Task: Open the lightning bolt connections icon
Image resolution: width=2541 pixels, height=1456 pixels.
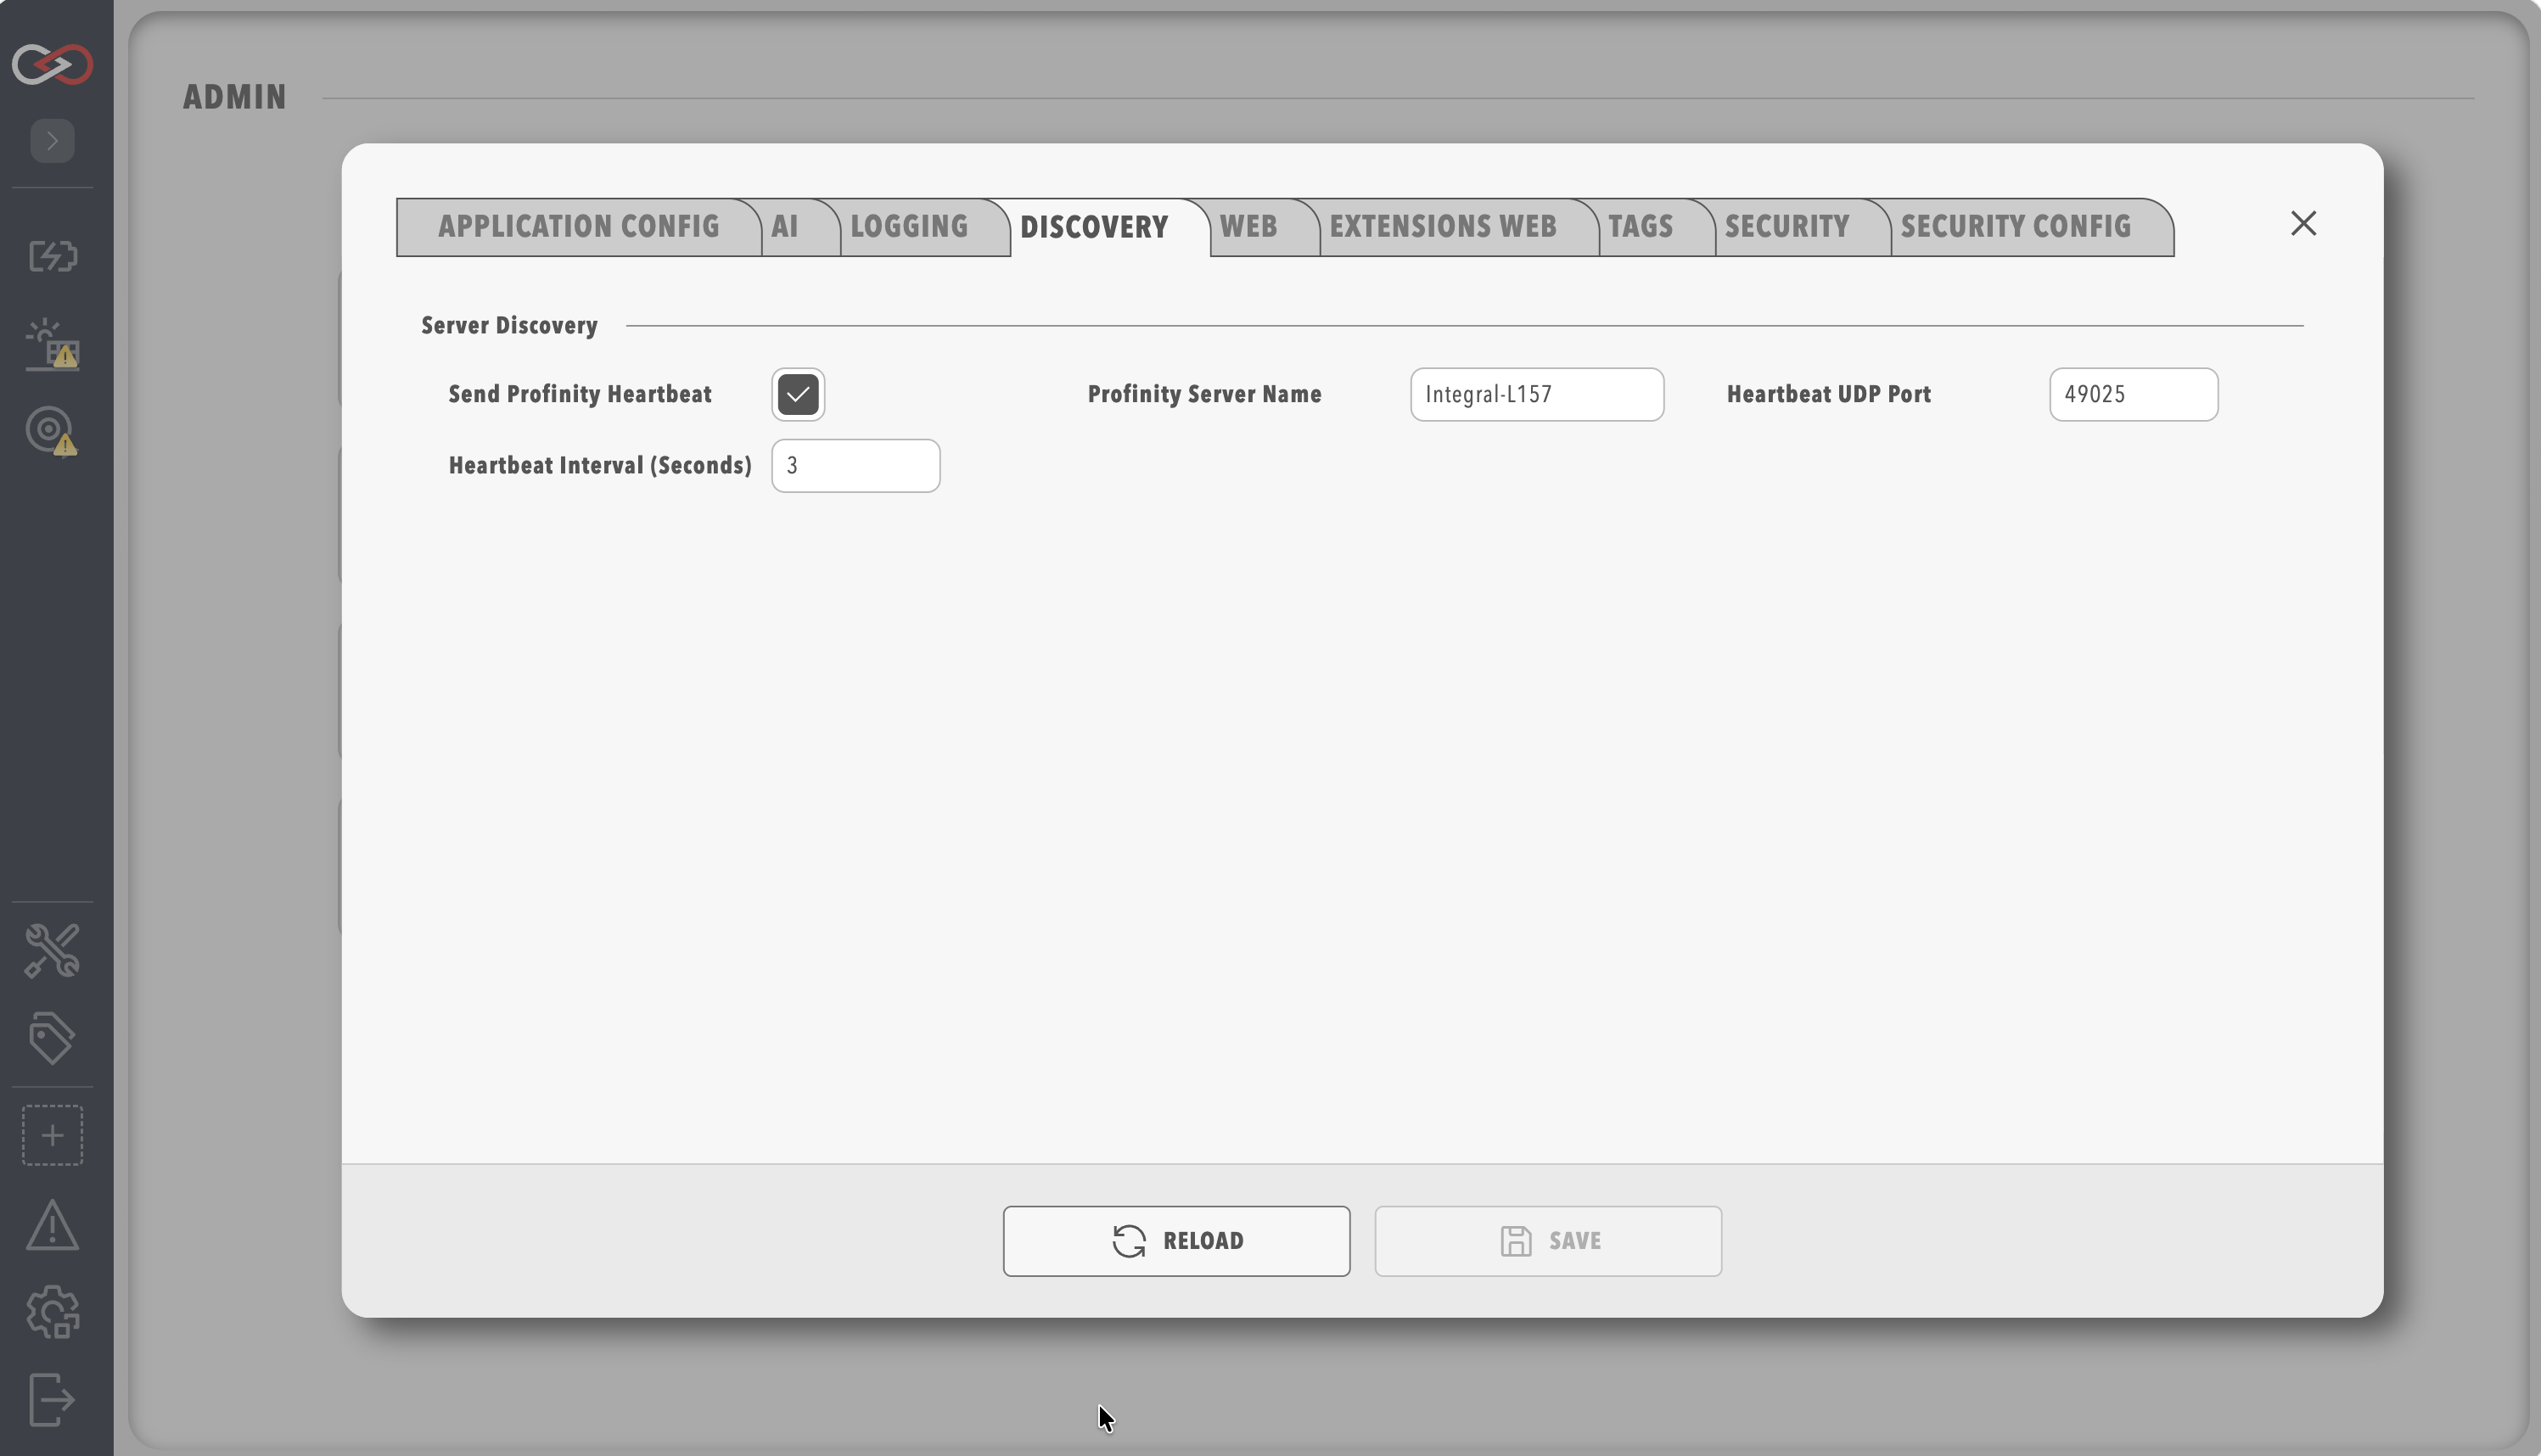Action: (x=53, y=256)
